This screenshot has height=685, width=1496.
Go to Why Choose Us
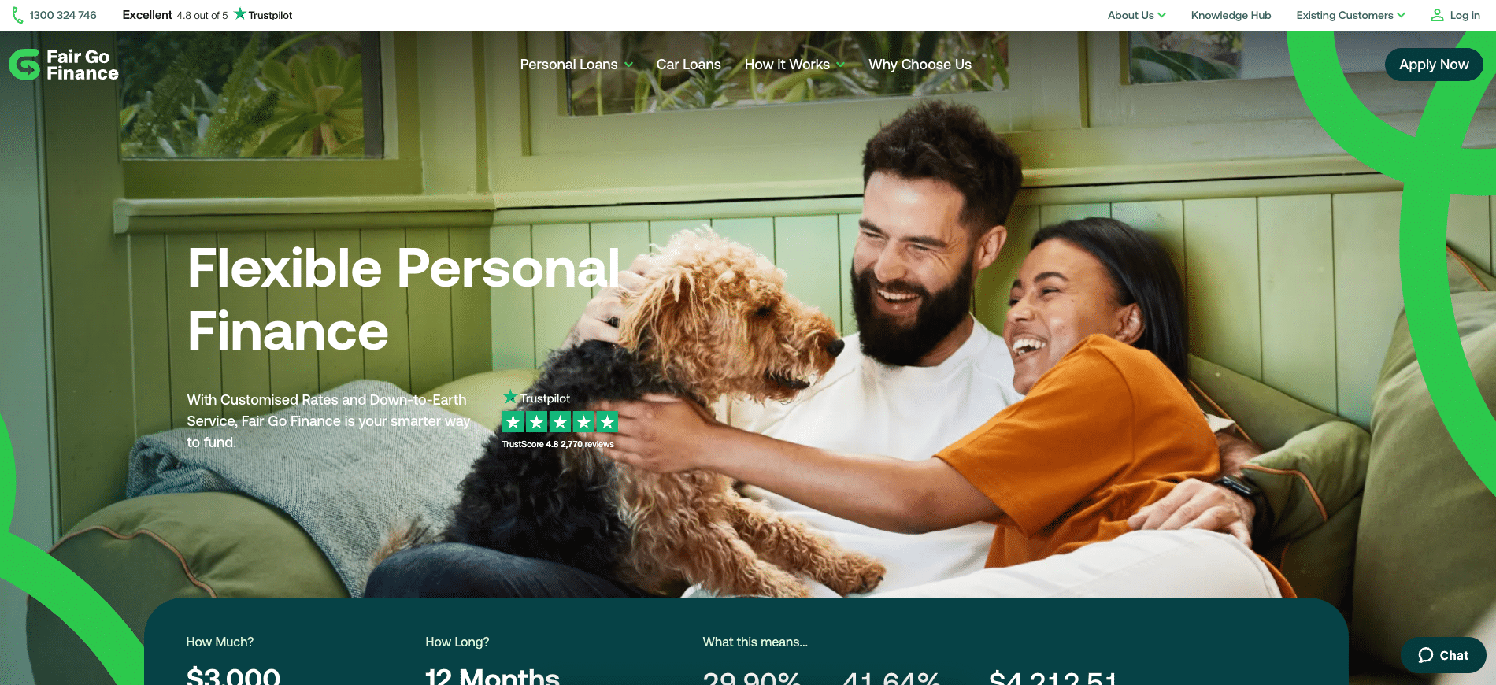coord(920,65)
